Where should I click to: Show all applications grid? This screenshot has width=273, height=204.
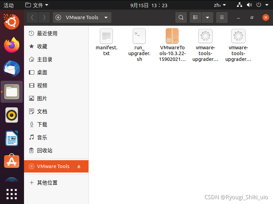[x=12, y=194]
